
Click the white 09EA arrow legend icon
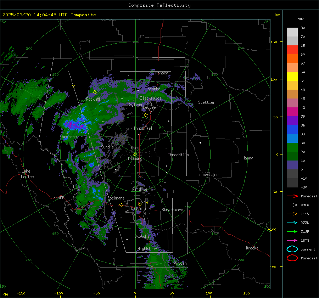coord(292,205)
